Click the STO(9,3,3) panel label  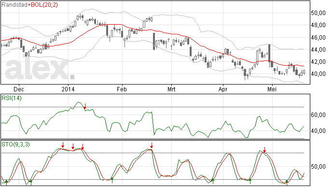tap(16, 144)
